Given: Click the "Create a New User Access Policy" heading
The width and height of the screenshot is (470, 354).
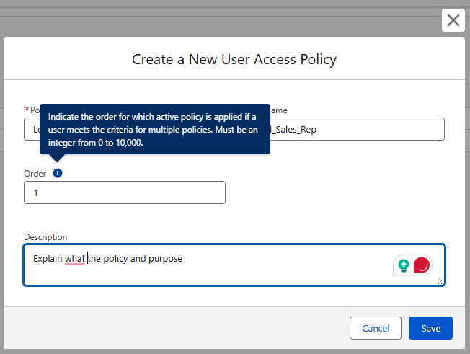Looking at the screenshot, I should pyautogui.click(x=234, y=59).
